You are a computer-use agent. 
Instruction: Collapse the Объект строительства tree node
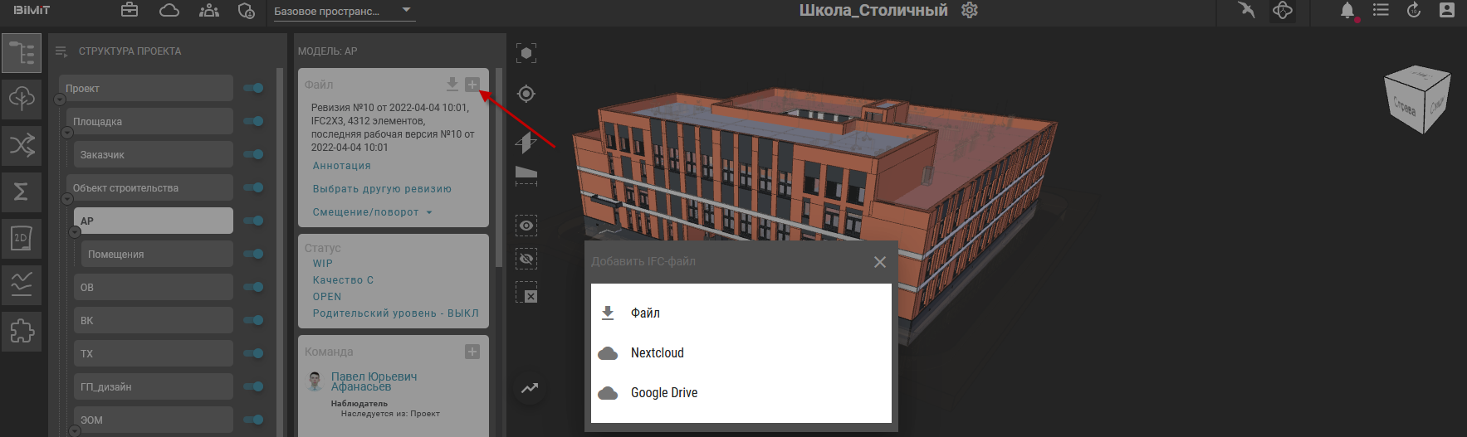[x=67, y=200]
